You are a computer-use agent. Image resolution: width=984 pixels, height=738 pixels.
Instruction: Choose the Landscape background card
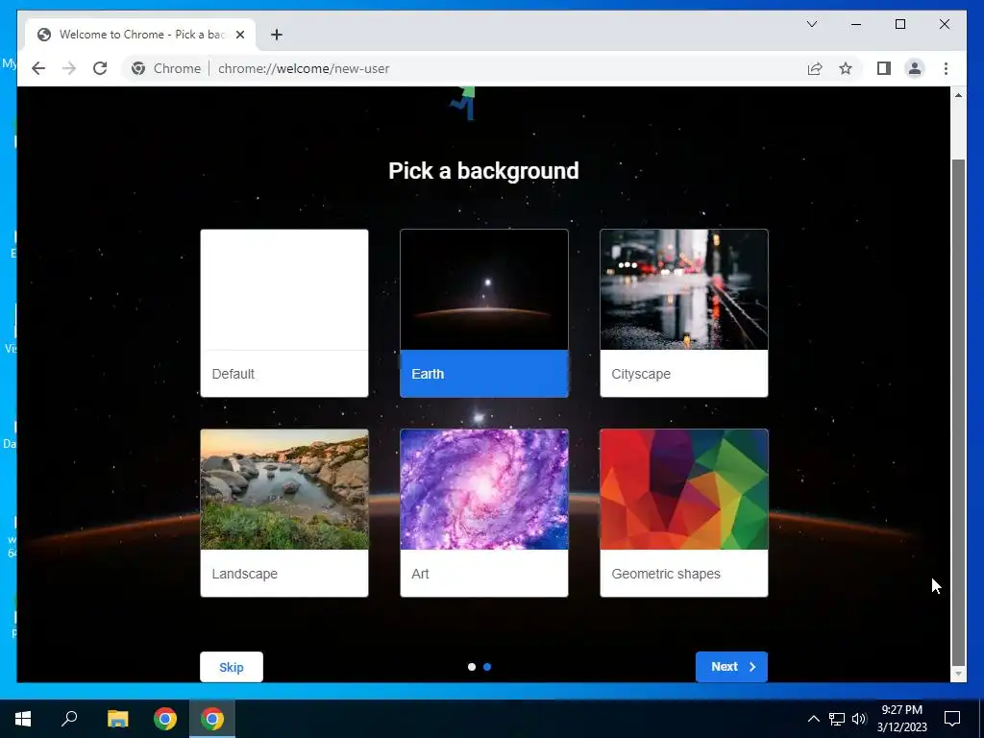[284, 513]
